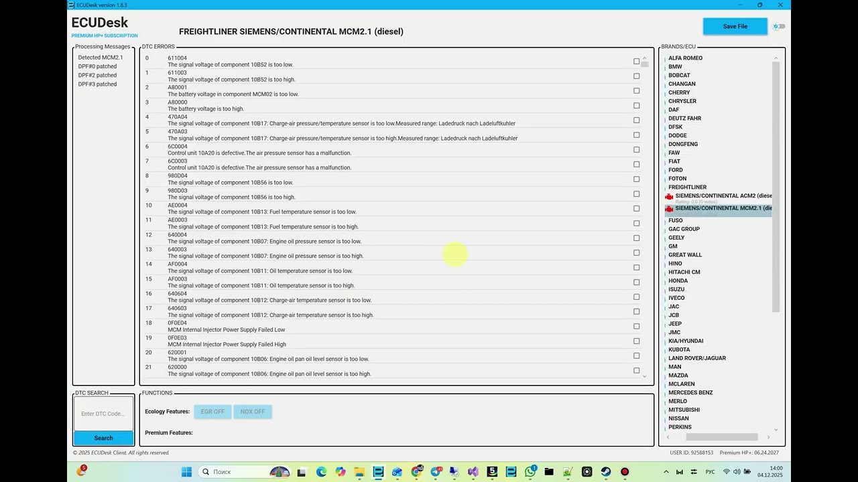858x482 pixels.
Task: Tick checkbox for DTC 620000 row
Action: [637, 371]
